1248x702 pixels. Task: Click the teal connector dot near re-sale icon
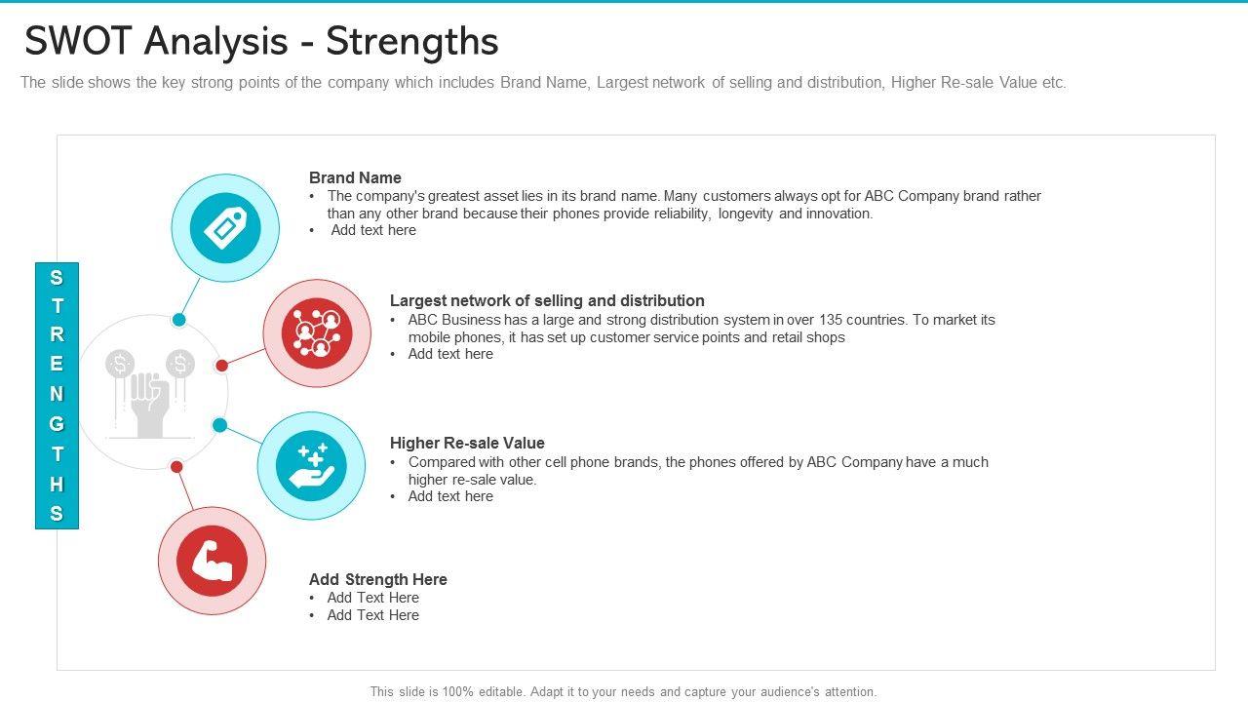pyautogui.click(x=219, y=425)
